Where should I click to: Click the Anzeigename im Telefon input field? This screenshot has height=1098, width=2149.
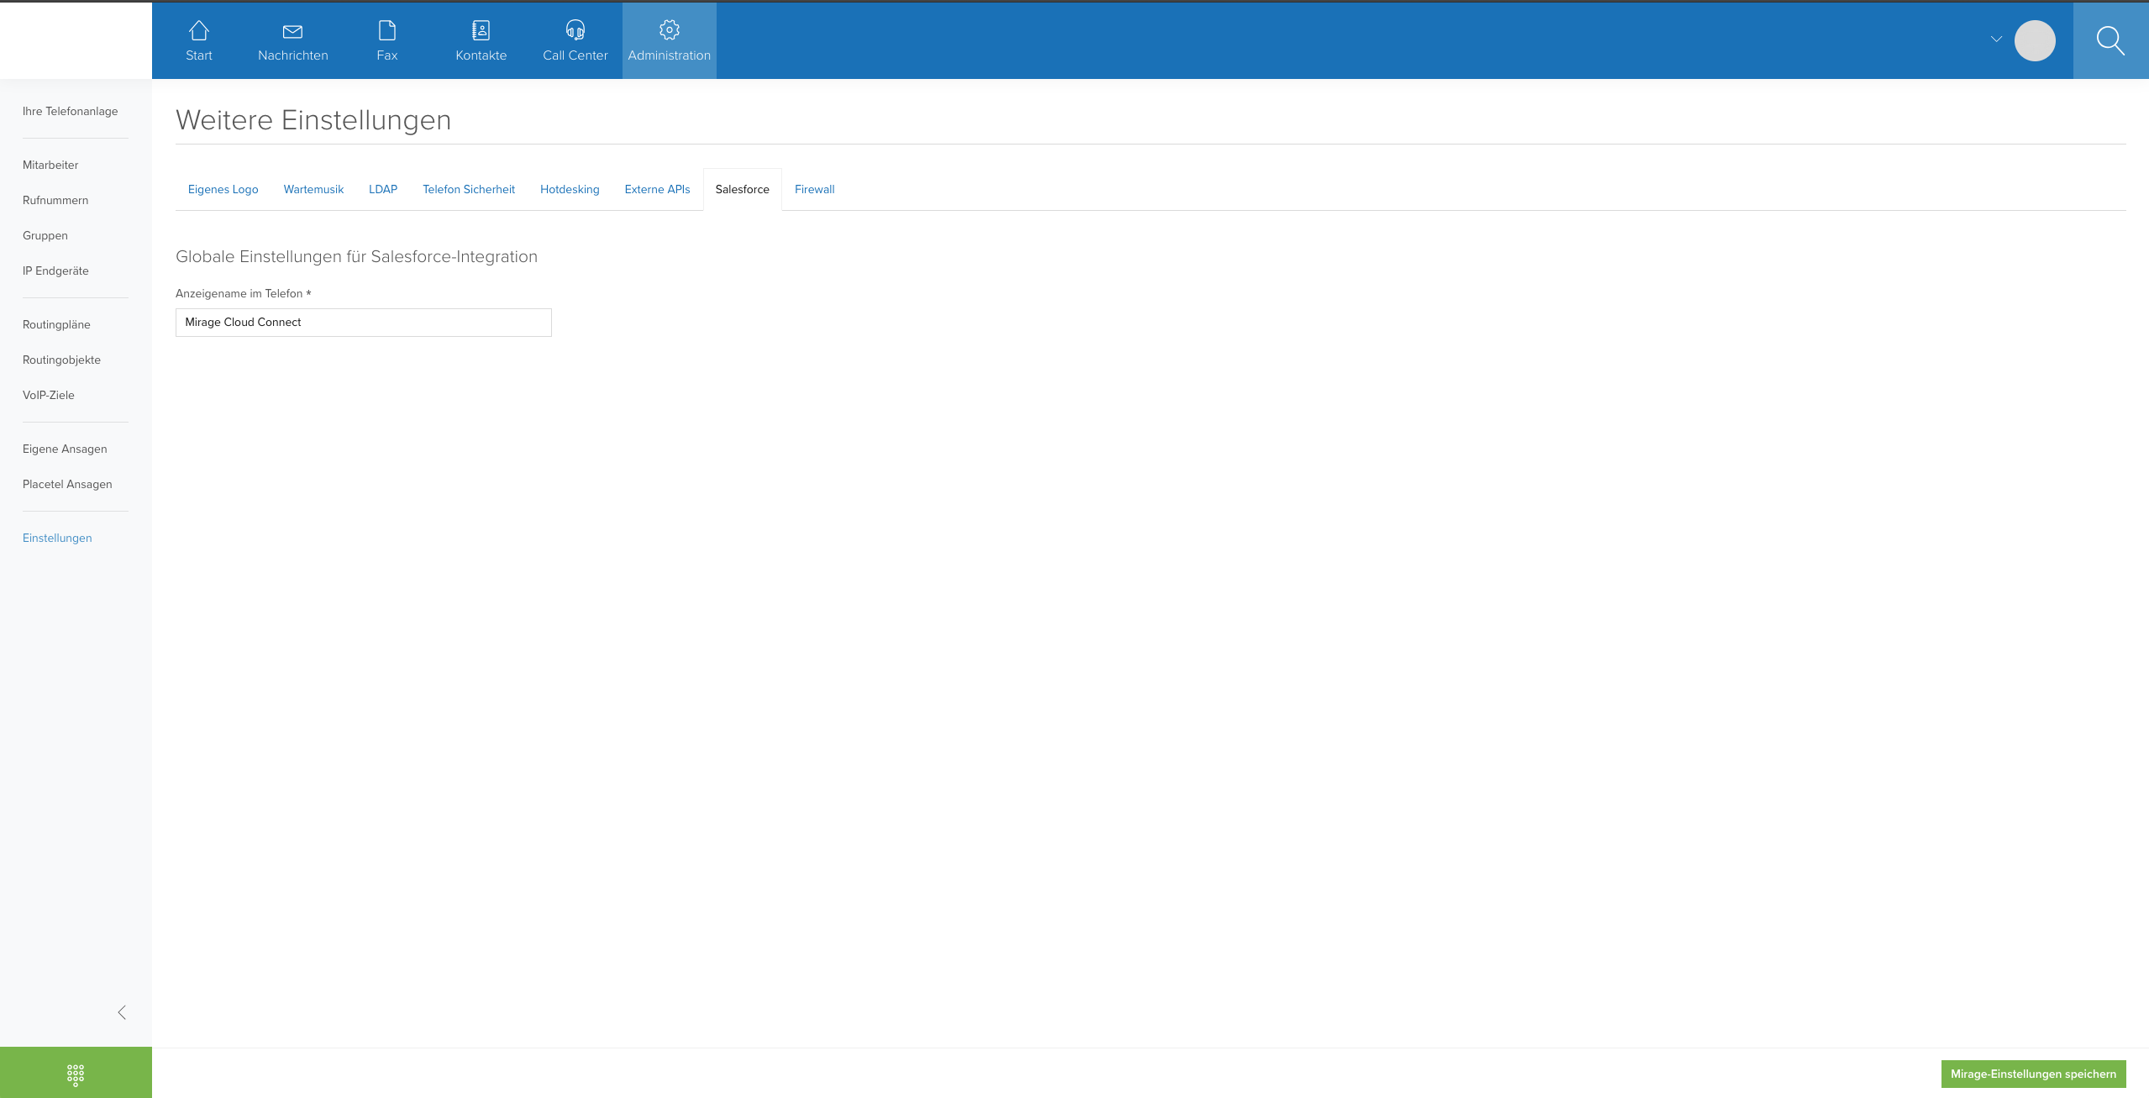click(x=364, y=323)
